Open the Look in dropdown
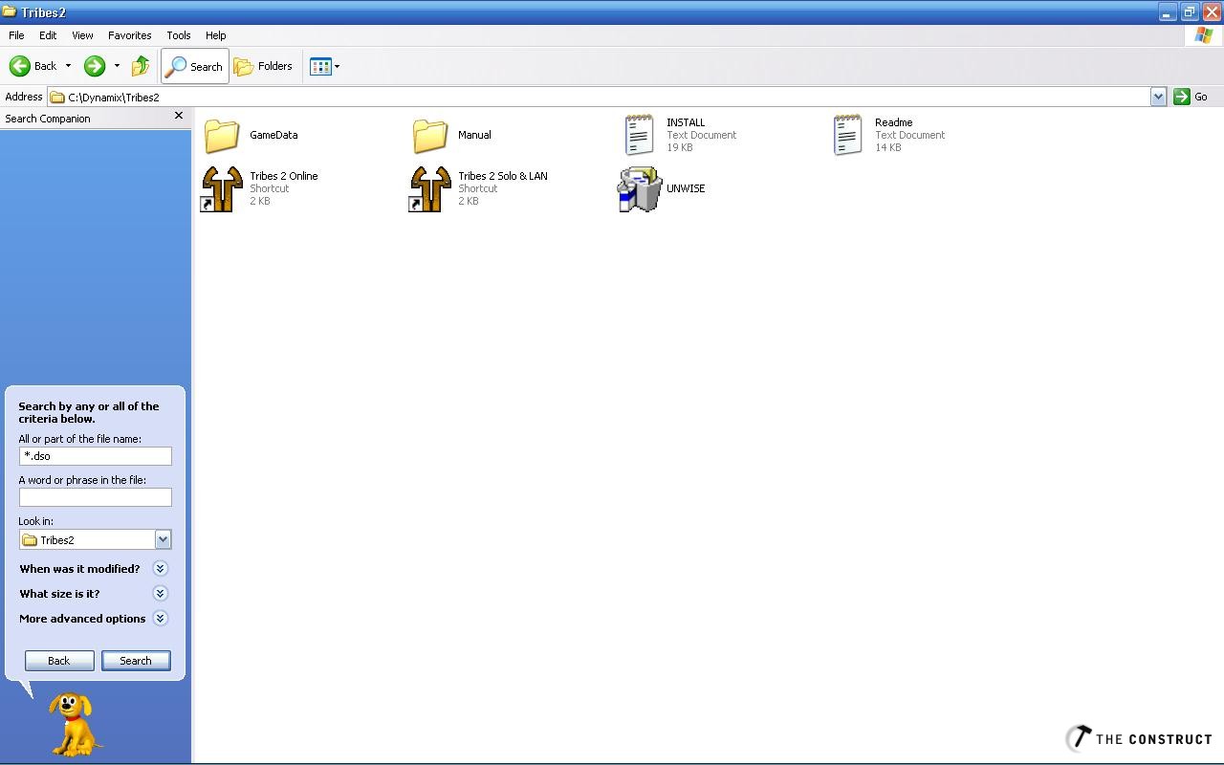Viewport: 1224px width, 765px height. 163,539
